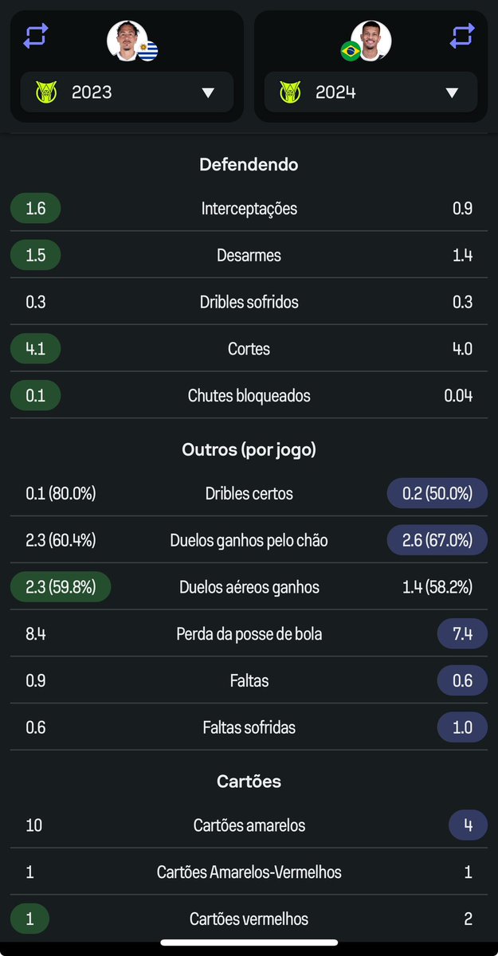Tap the league logo beside 2024
Image resolution: width=498 pixels, height=956 pixels.
tap(291, 92)
